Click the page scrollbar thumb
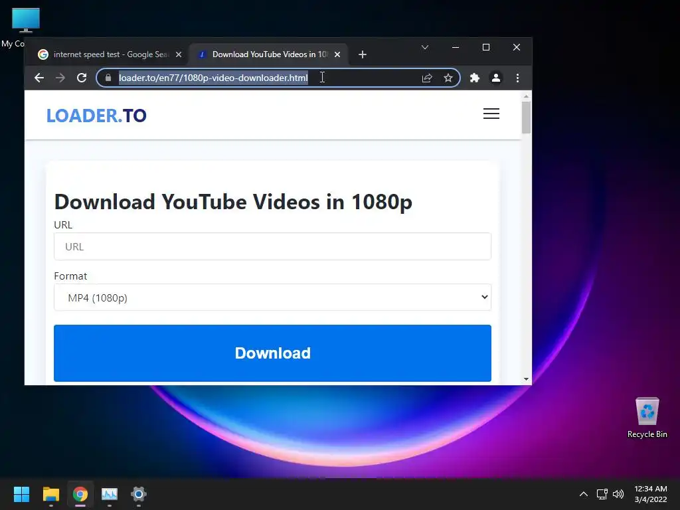The width and height of the screenshot is (680, 510). [x=526, y=118]
